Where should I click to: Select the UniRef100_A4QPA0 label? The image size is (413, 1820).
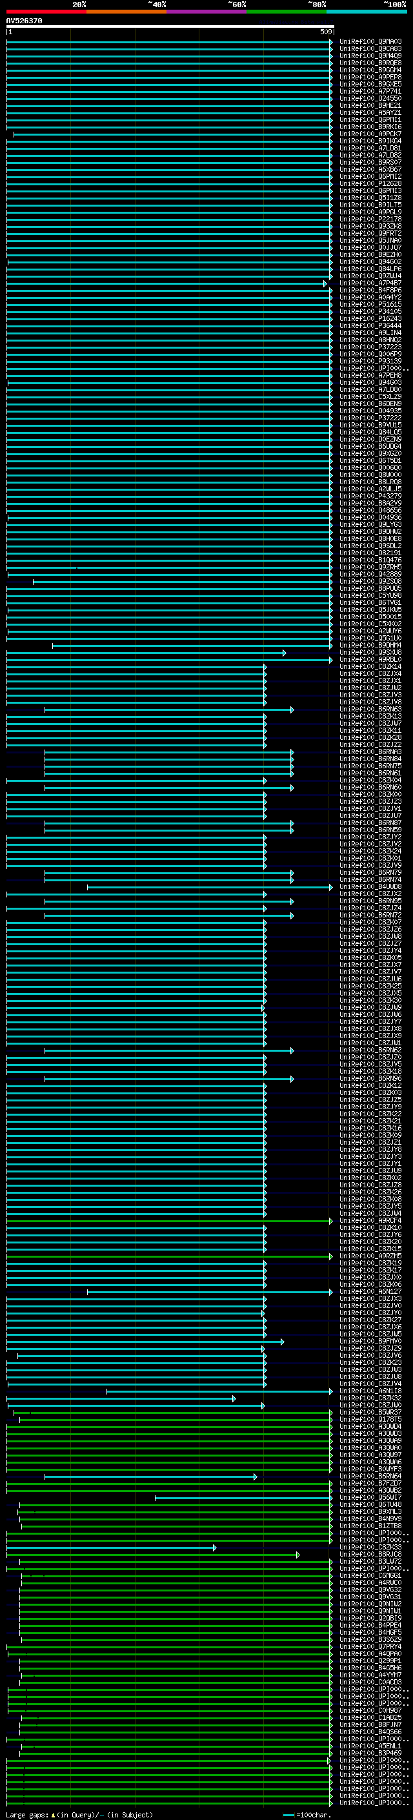[370, 1653]
